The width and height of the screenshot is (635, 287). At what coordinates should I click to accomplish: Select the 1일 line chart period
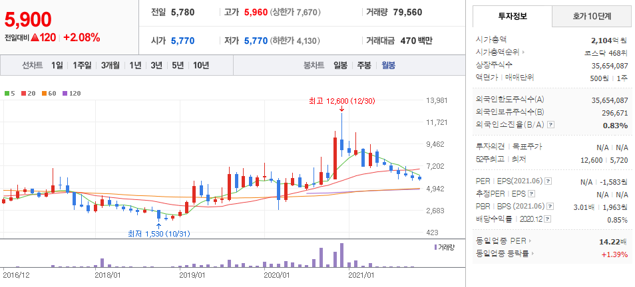click(57, 66)
